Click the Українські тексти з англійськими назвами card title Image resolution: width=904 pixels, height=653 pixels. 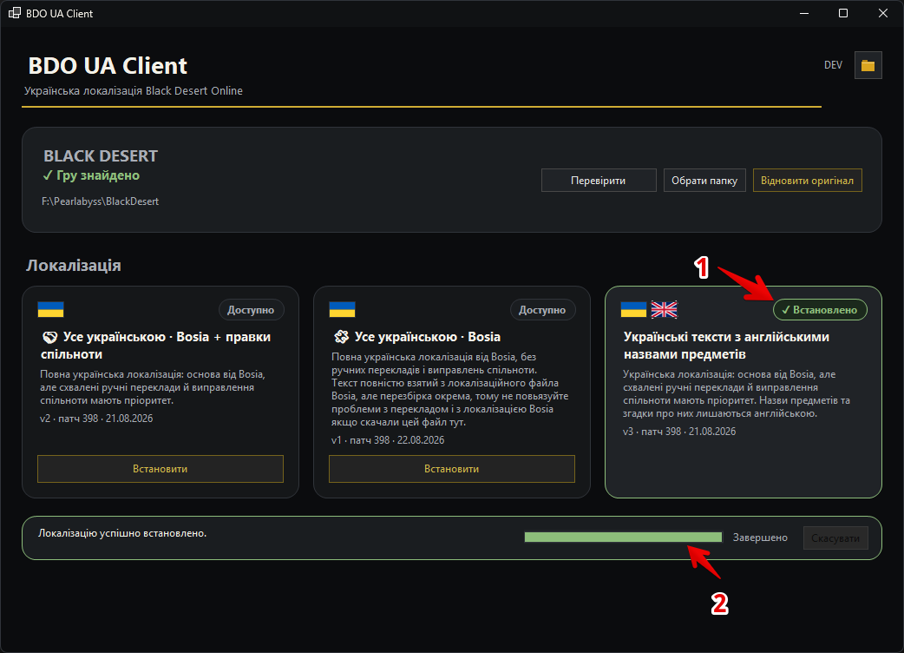(x=726, y=346)
